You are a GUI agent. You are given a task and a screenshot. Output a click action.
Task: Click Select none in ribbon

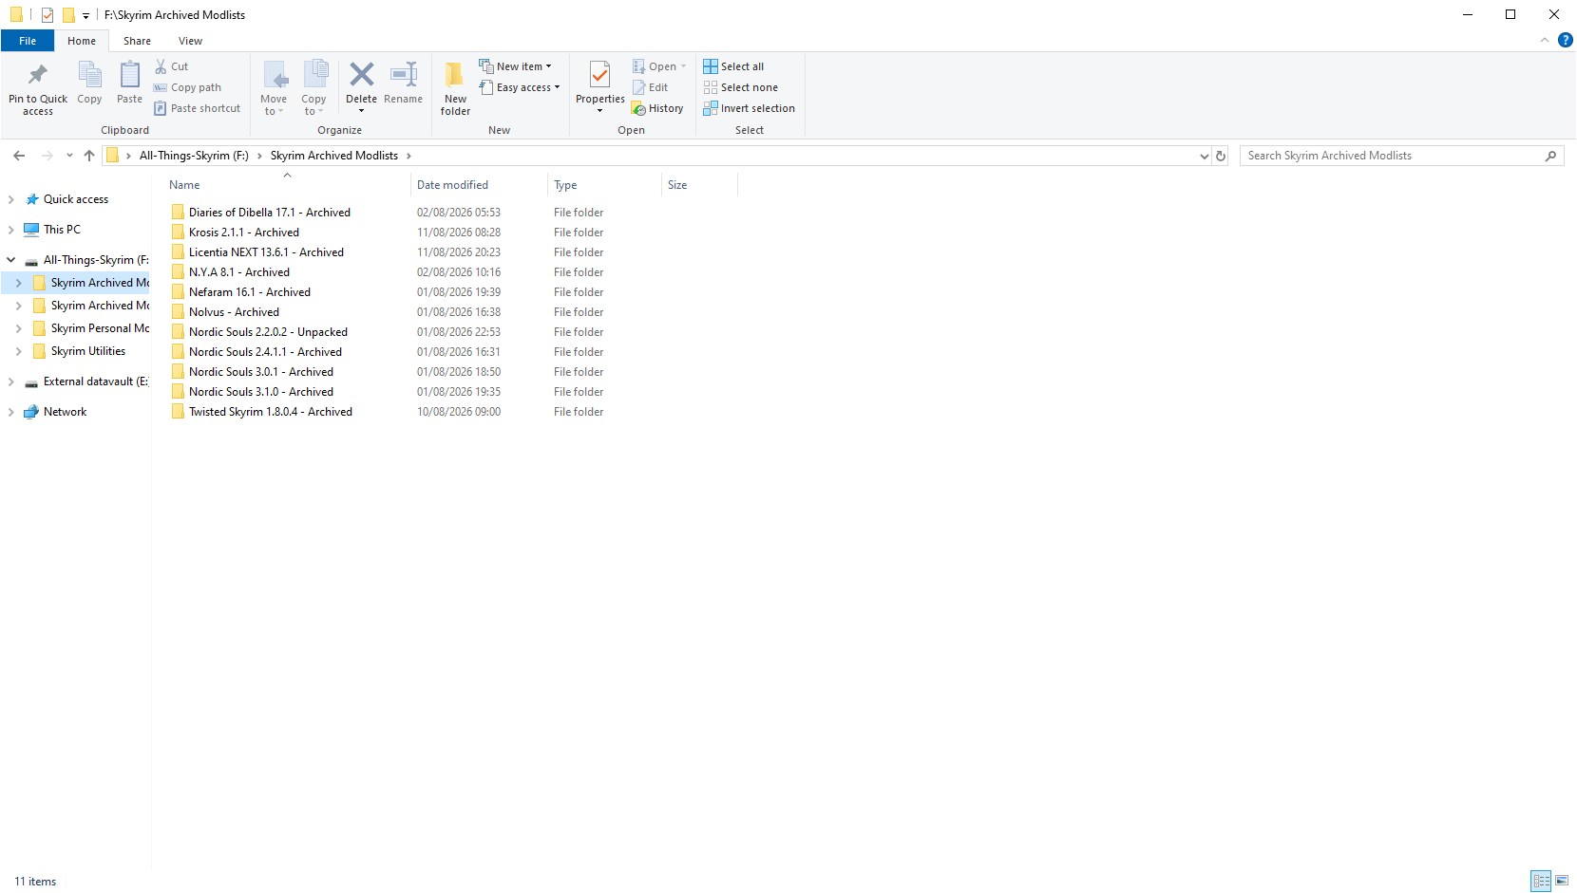point(740,87)
